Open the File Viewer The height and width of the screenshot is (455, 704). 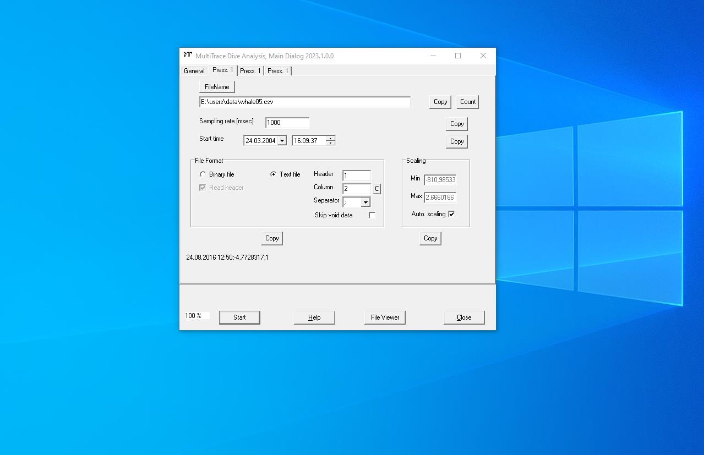tap(385, 317)
